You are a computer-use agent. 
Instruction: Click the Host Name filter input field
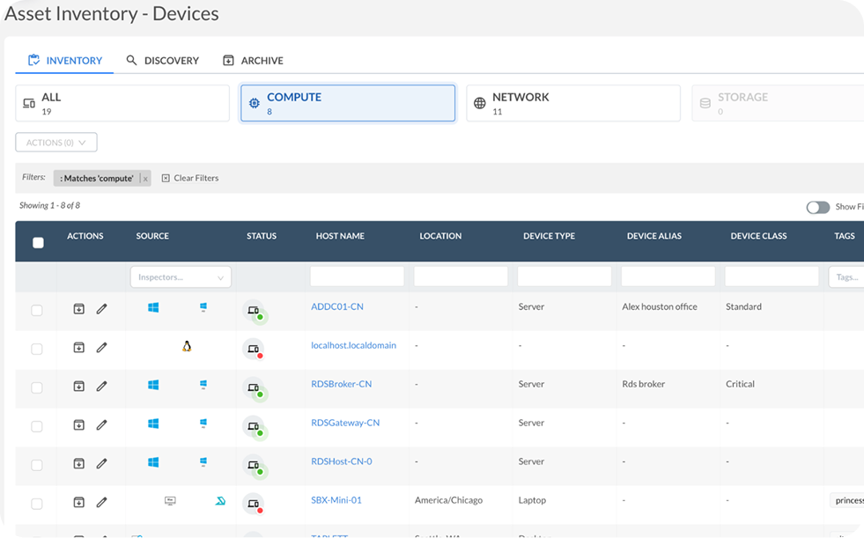tap(357, 277)
